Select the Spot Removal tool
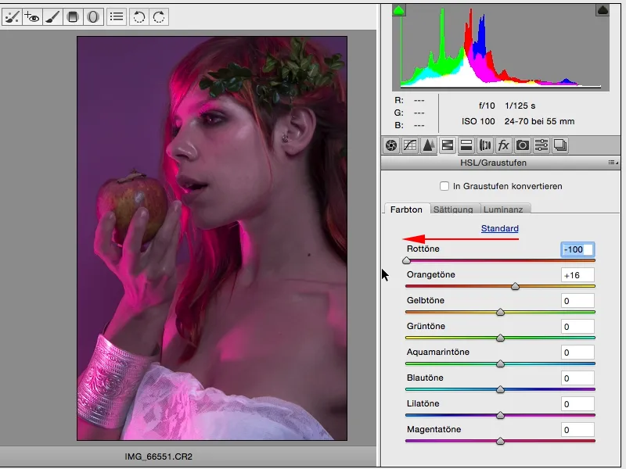This screenshot has width=626, height=469. pos(12,16)
